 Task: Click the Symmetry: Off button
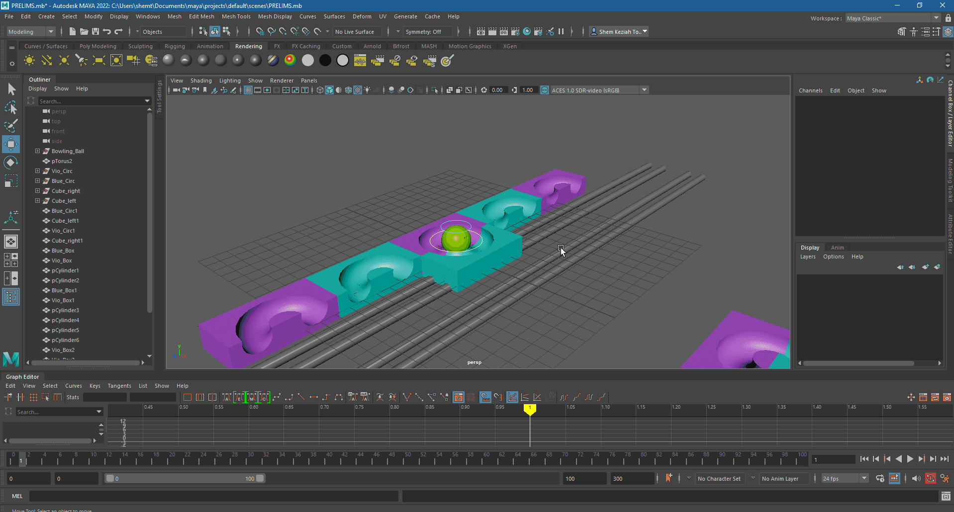tap(424, 31)
